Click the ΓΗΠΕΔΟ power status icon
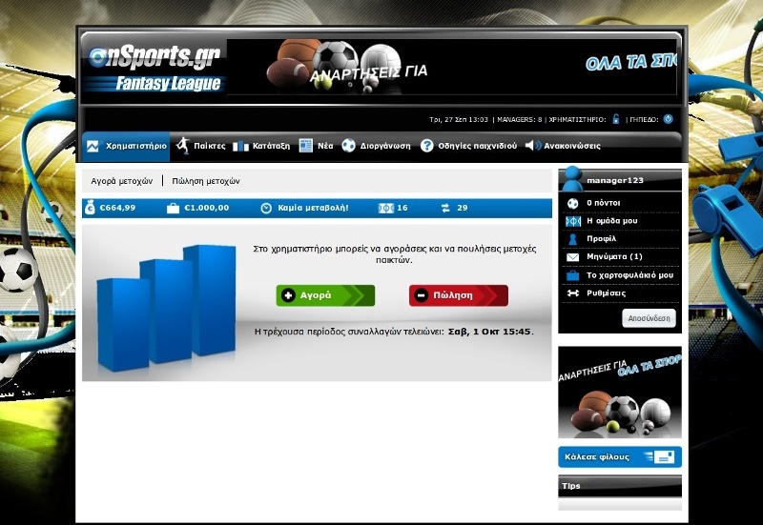This screenshot has width=763, height=525. 669,119
